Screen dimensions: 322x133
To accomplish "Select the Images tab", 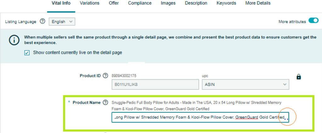I will 168,3.
